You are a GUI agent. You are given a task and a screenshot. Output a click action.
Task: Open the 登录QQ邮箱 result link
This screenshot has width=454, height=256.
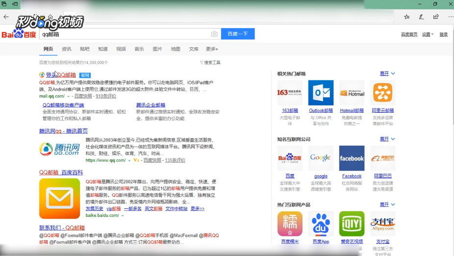[61, 75]
